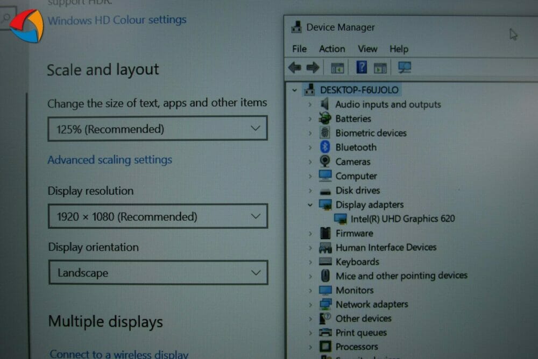Expand the Network adapters node arrow

tap(310, 305)
